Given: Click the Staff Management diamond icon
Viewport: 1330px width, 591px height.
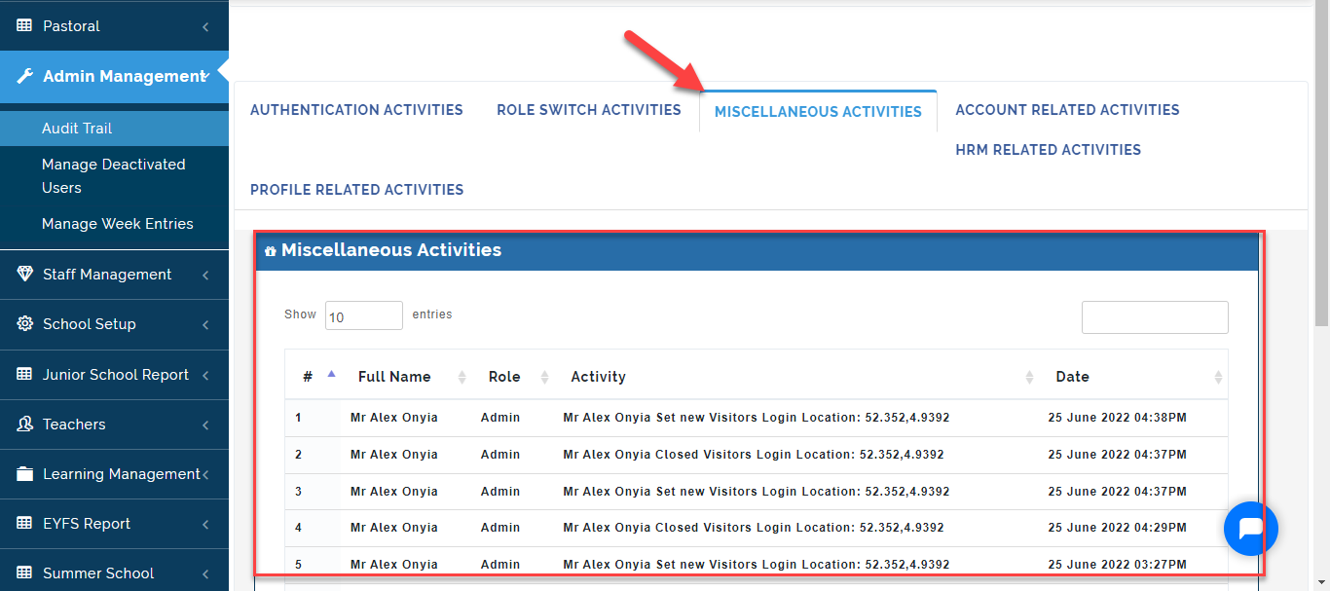Looking at the screenshot, I should 24,275.
